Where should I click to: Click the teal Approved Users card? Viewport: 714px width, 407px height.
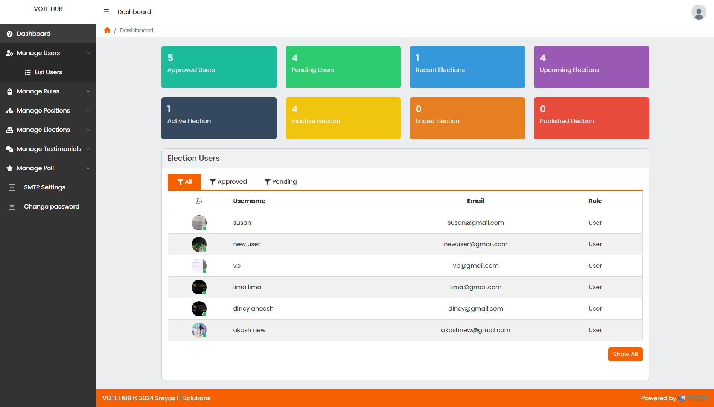pyautogui.click(x=219, y=67)
